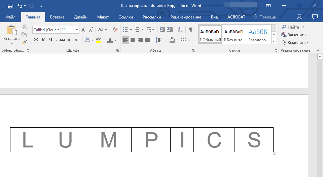323x177 pixels.
Task: Click the Clear Formatting eraser icon
Action: [115, 30]
